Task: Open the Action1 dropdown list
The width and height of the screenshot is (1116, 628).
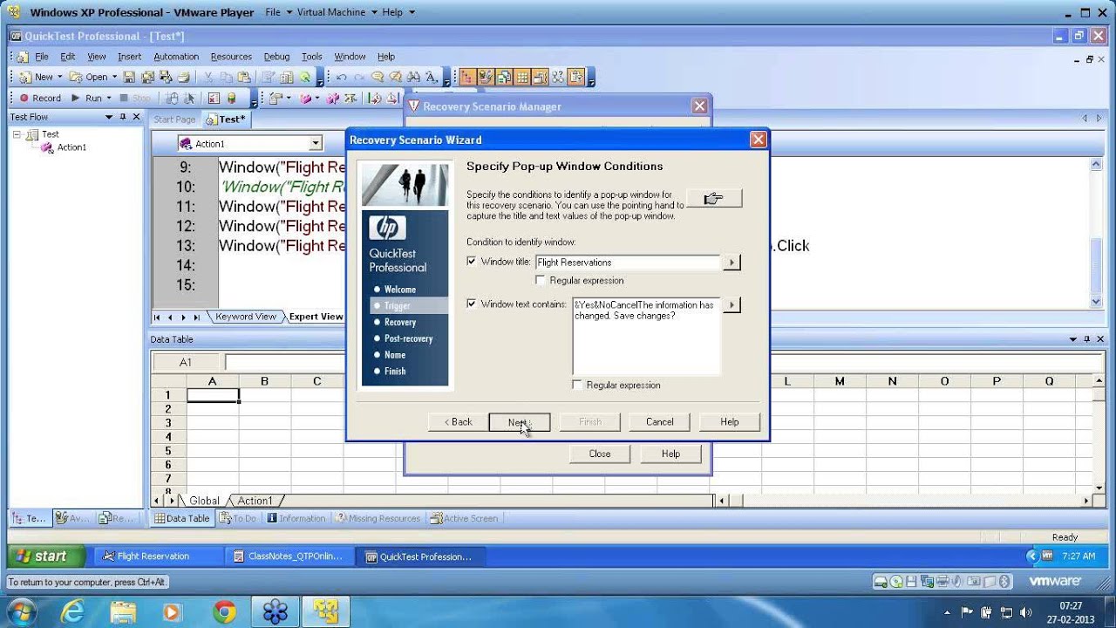Action: [316, 143]
